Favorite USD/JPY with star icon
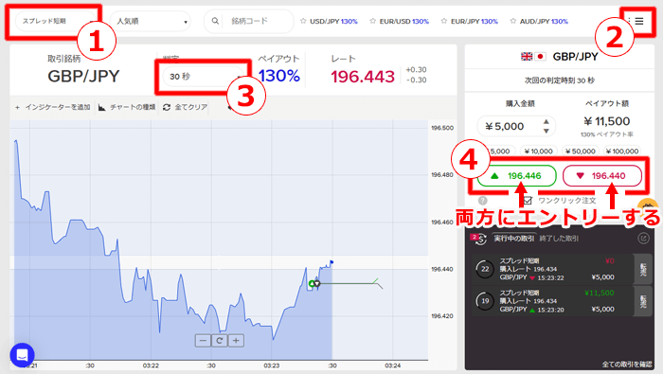The width and height of the screenshot is (663, 374). pos(303,21)
